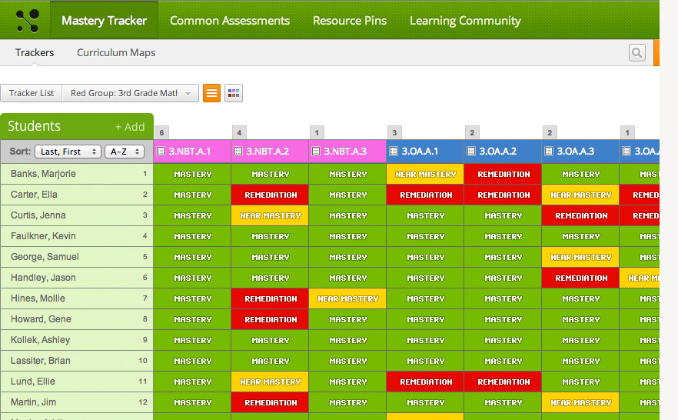The image size is (678, 420).
Task: Open the 3.NBT.A.2 standard header
Action: pyautogui.click(x=270, y=152)
